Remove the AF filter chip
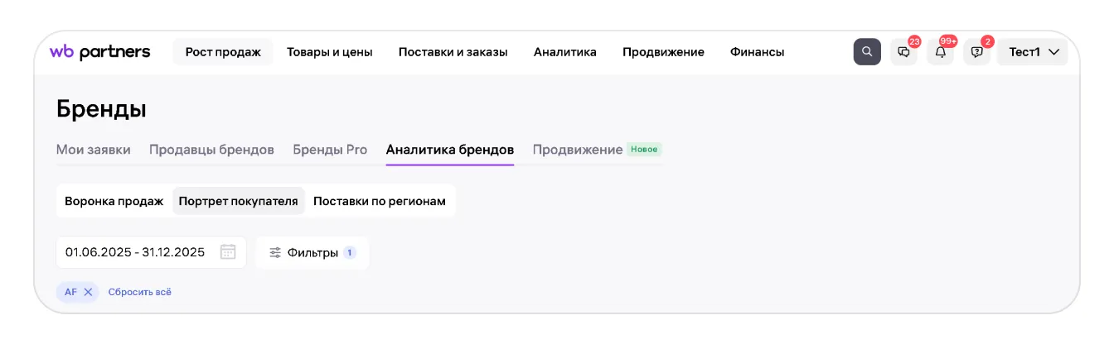 coord(88,292)
